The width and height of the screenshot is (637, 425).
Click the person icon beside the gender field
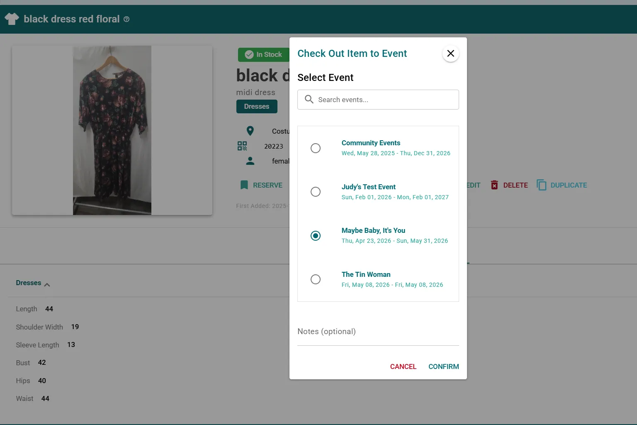pos(250,161)
